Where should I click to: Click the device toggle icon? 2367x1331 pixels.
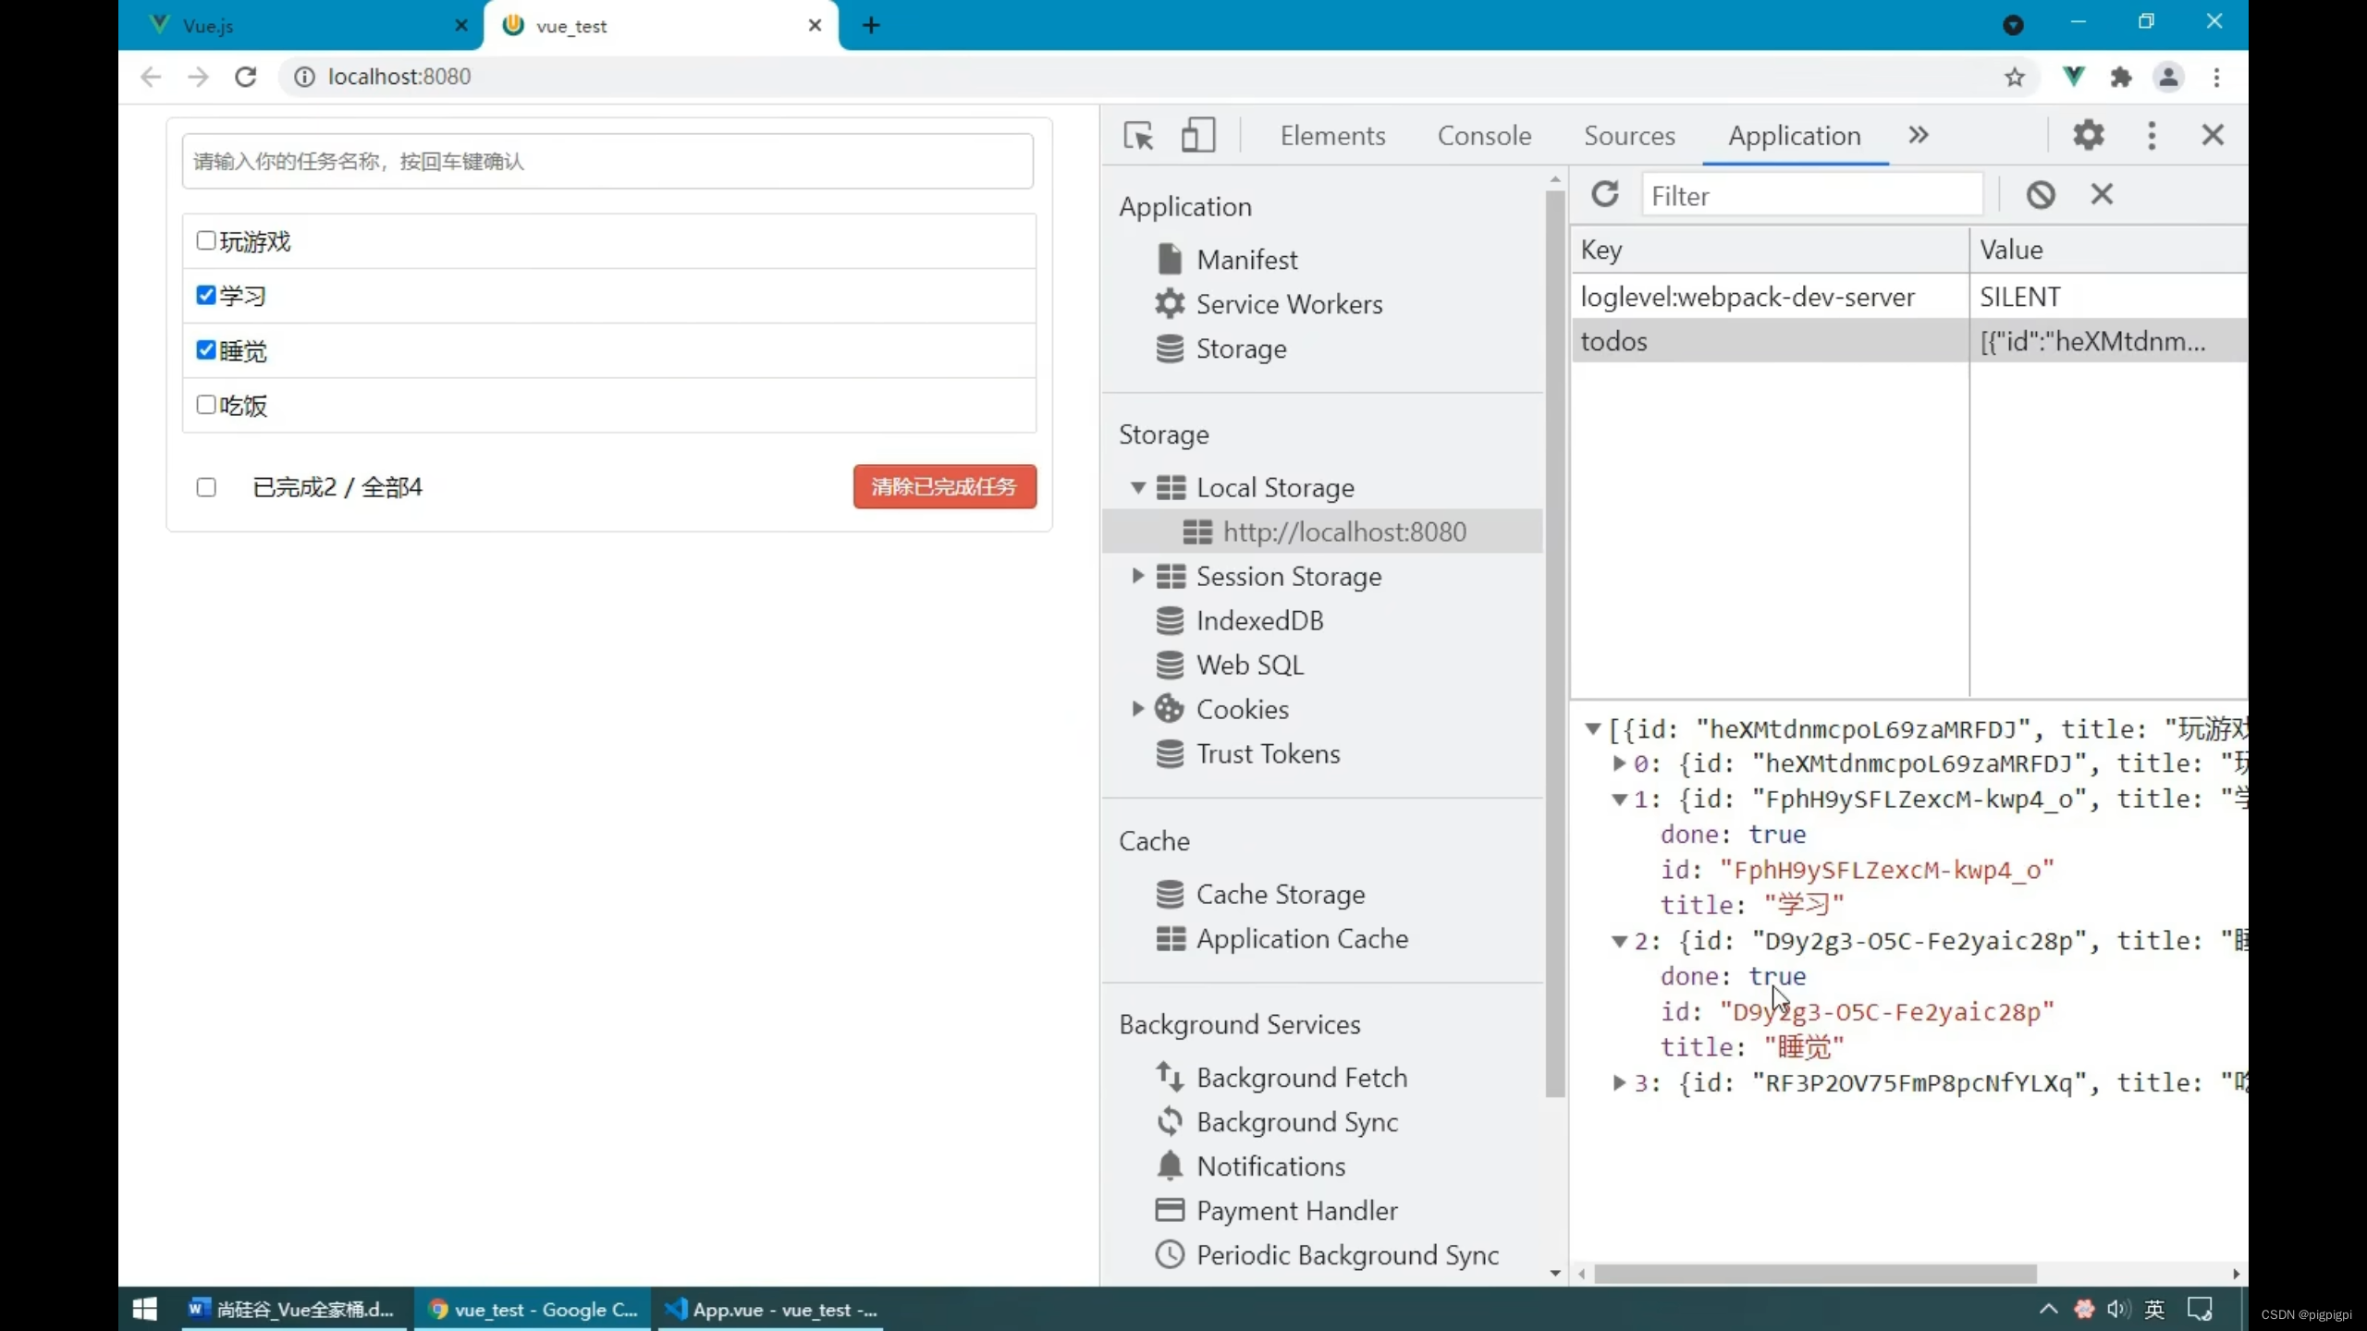click(x=1198, y=133)
